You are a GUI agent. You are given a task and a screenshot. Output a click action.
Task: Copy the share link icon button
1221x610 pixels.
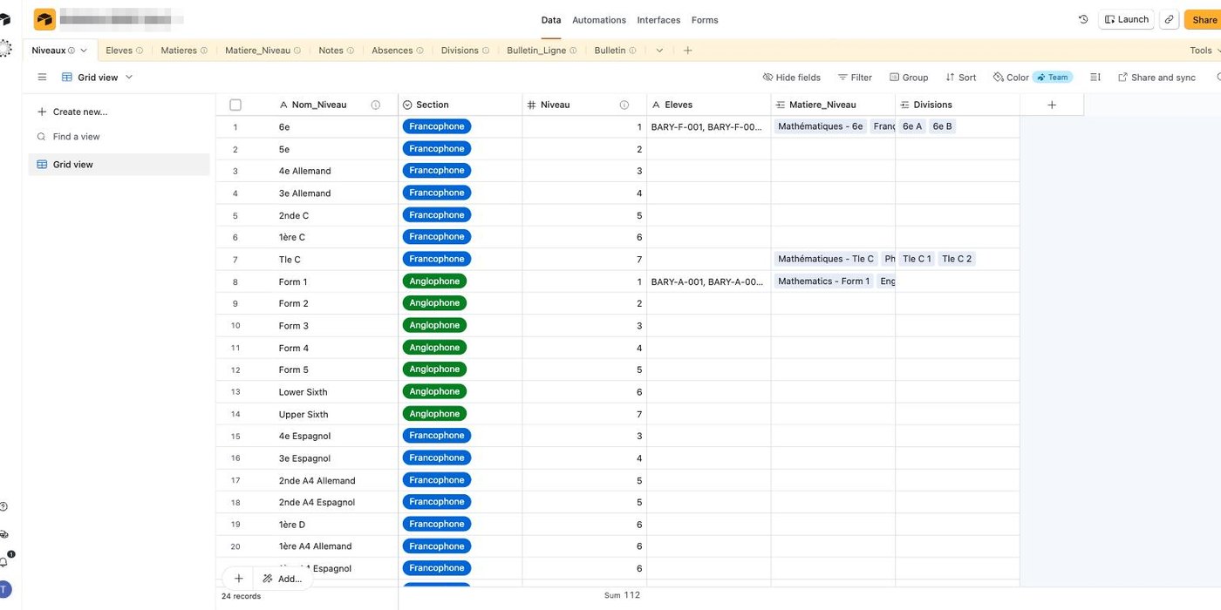click(x=1170, y=19)
